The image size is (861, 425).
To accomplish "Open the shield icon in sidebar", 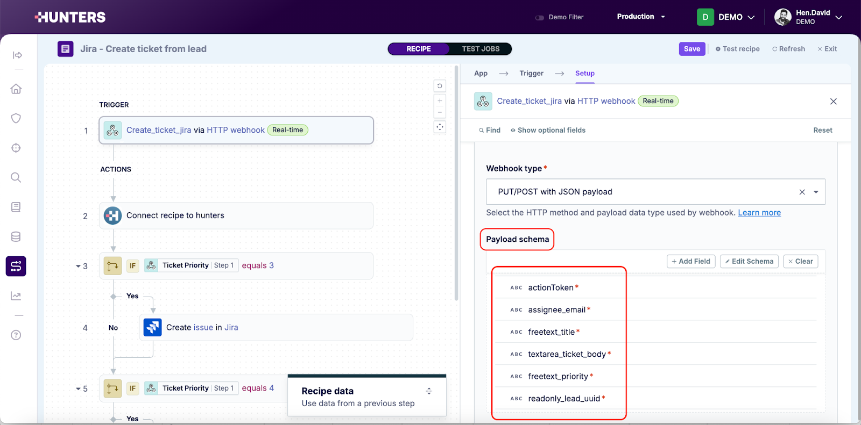I will tap(16, 118).
